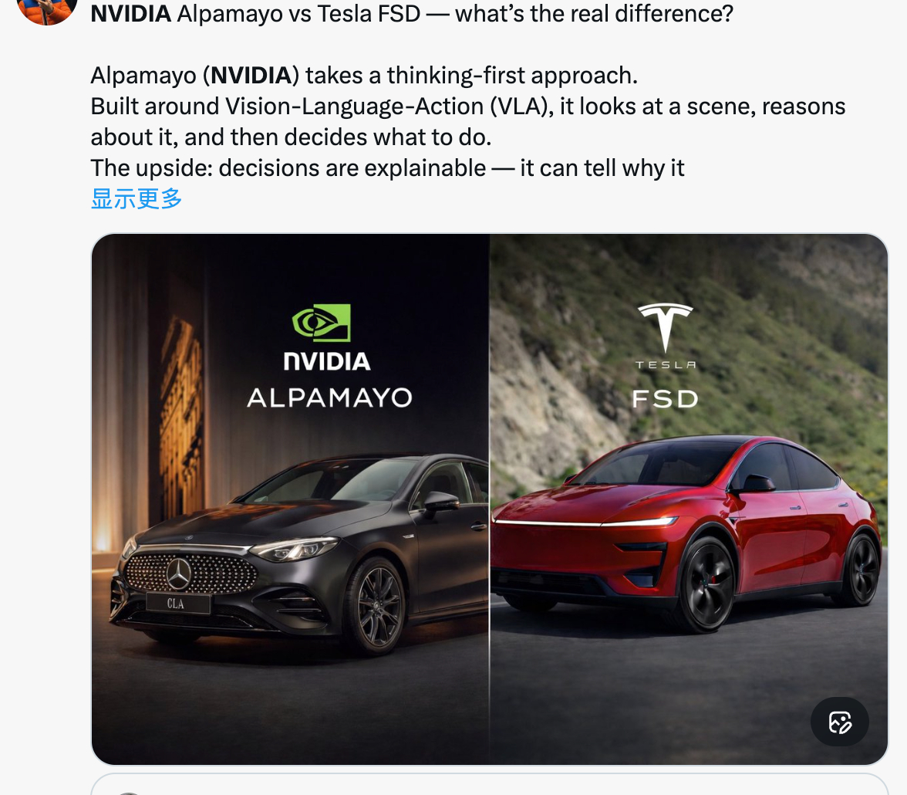Click the headline "what's the real difference?"
This screenshot has height=795, width=907.
(594, 13)
